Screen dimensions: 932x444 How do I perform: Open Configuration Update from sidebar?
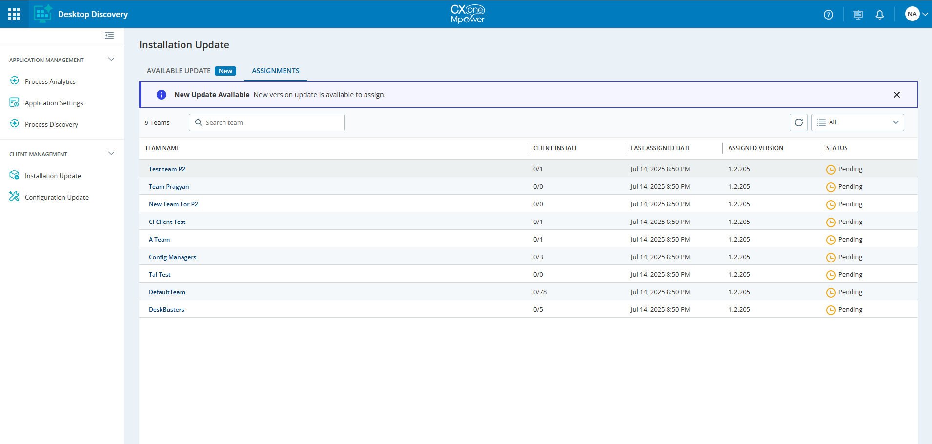[x=57, y=197]
